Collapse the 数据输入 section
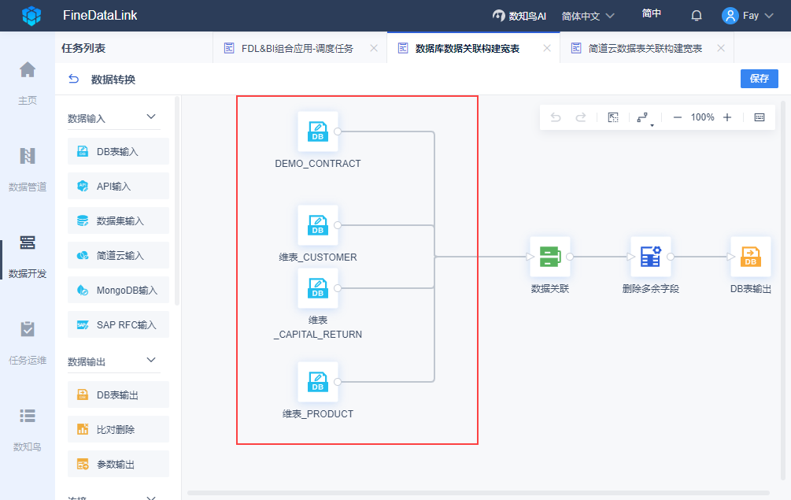 [151, 117]
